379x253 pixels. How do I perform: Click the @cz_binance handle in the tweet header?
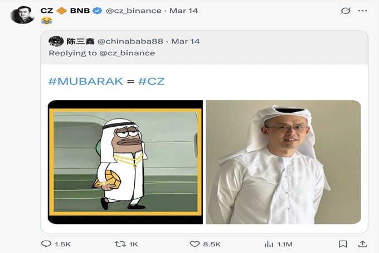[x=134, y=11]
